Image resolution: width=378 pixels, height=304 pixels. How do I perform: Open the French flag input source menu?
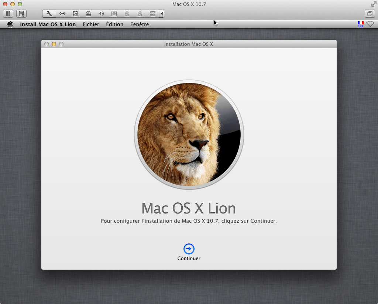(360, 24)
